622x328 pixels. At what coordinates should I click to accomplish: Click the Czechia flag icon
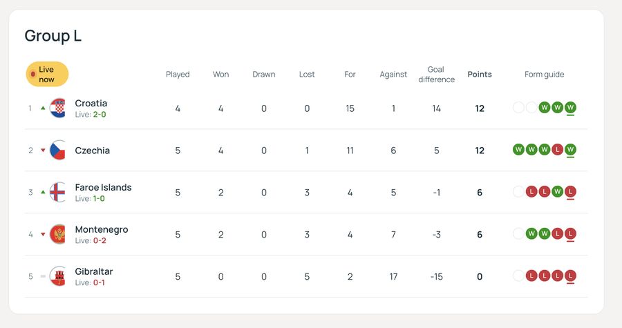pyautogui.click(x=57, y=151)
